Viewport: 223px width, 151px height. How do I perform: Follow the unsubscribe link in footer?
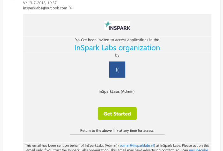198,150
